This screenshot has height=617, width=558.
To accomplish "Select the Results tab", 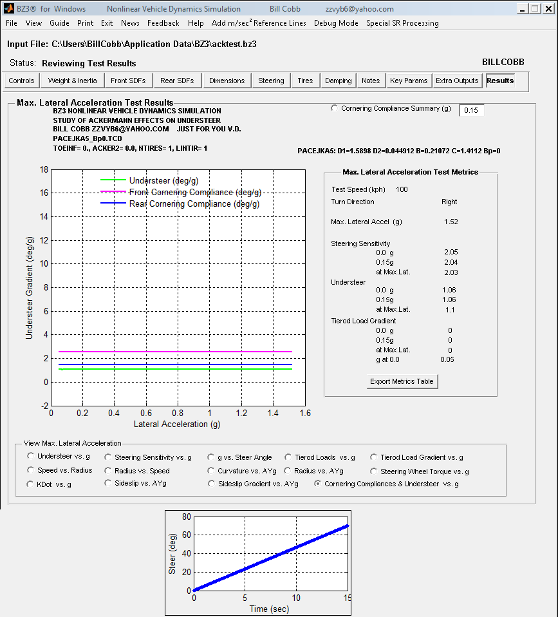I will coord(500,81).
